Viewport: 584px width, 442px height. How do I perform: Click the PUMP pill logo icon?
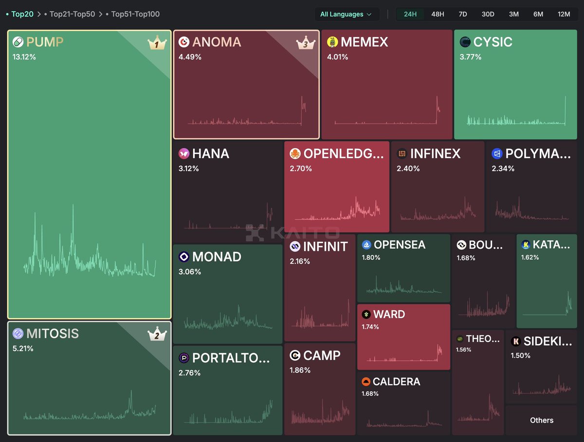[x=18, y=42]
